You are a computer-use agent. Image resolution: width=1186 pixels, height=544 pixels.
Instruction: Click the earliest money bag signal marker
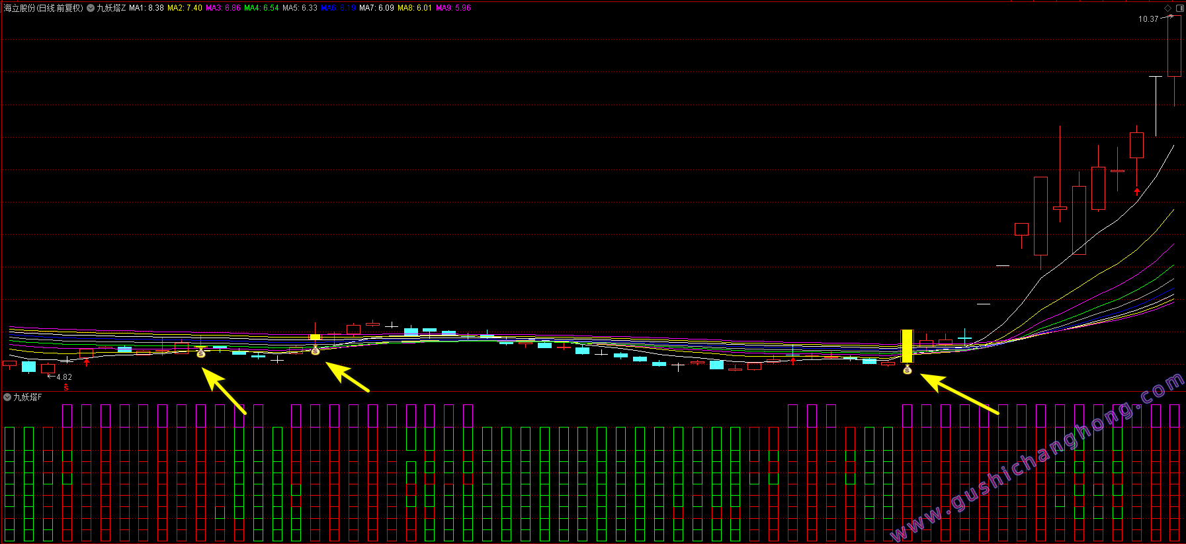tap(201, 354)
